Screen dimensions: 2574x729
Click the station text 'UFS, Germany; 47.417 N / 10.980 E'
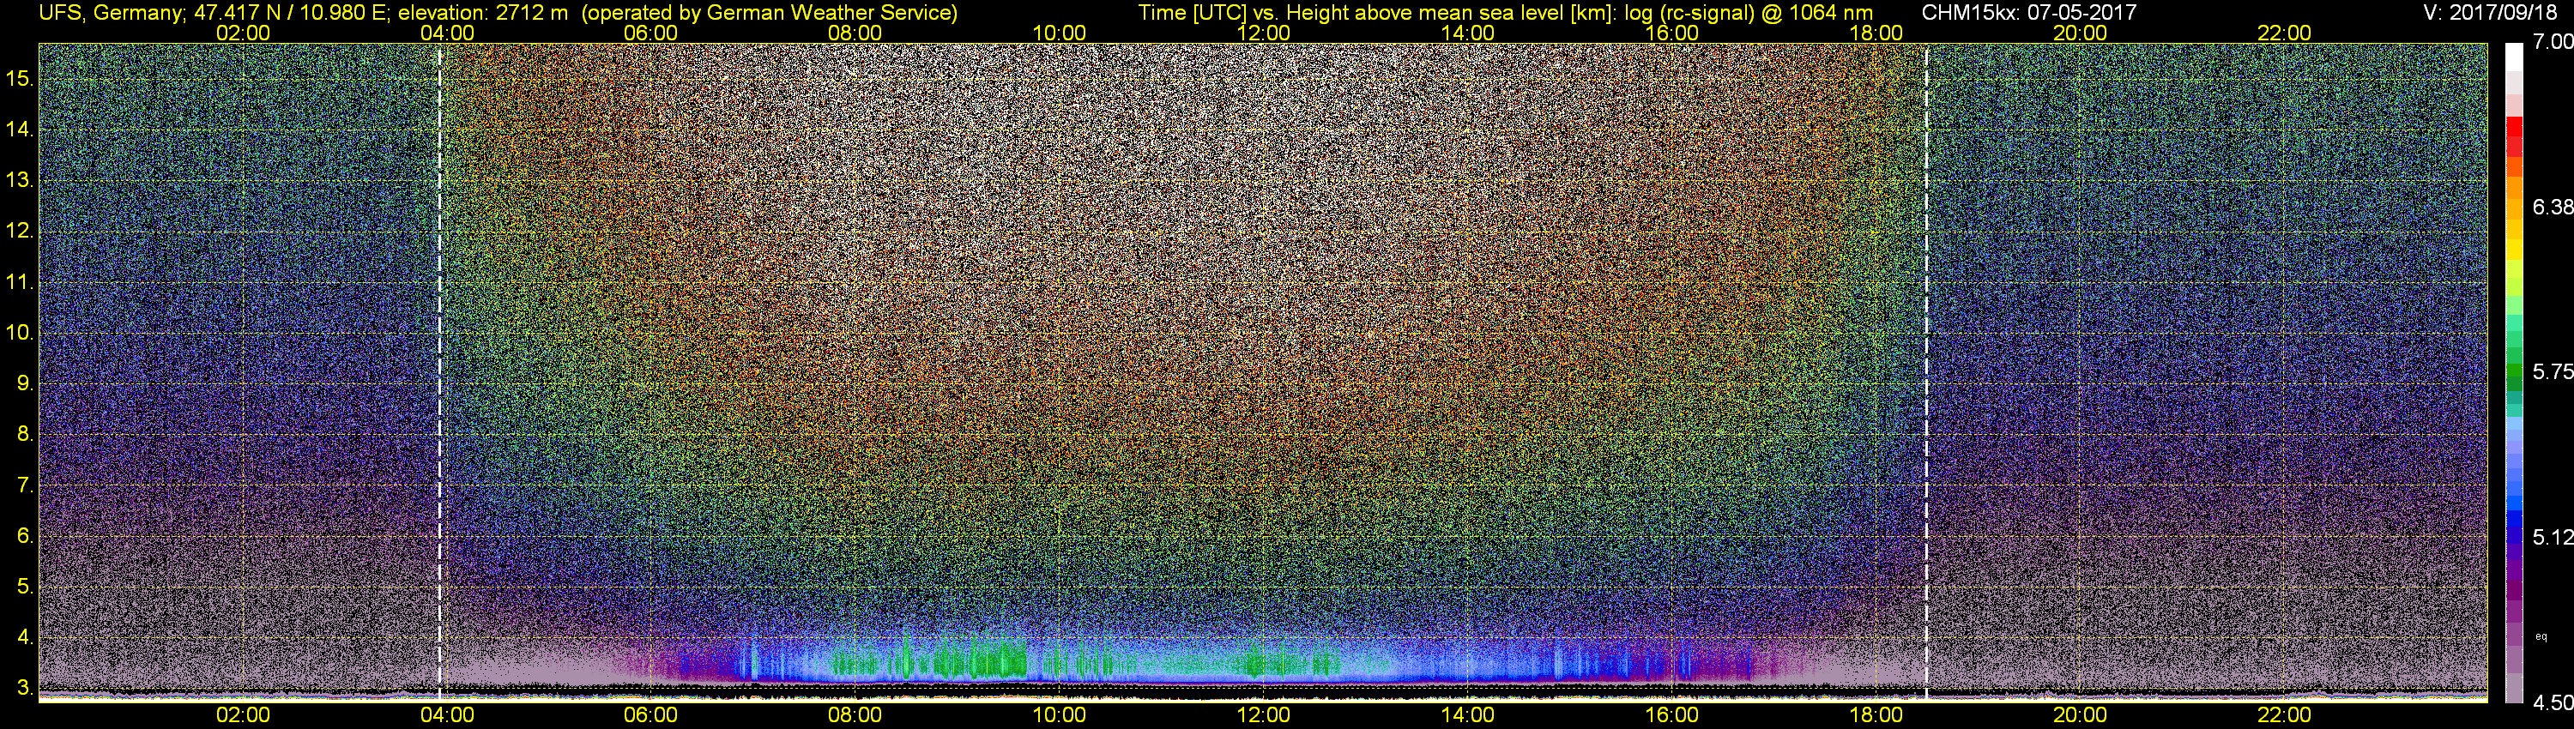214,12
